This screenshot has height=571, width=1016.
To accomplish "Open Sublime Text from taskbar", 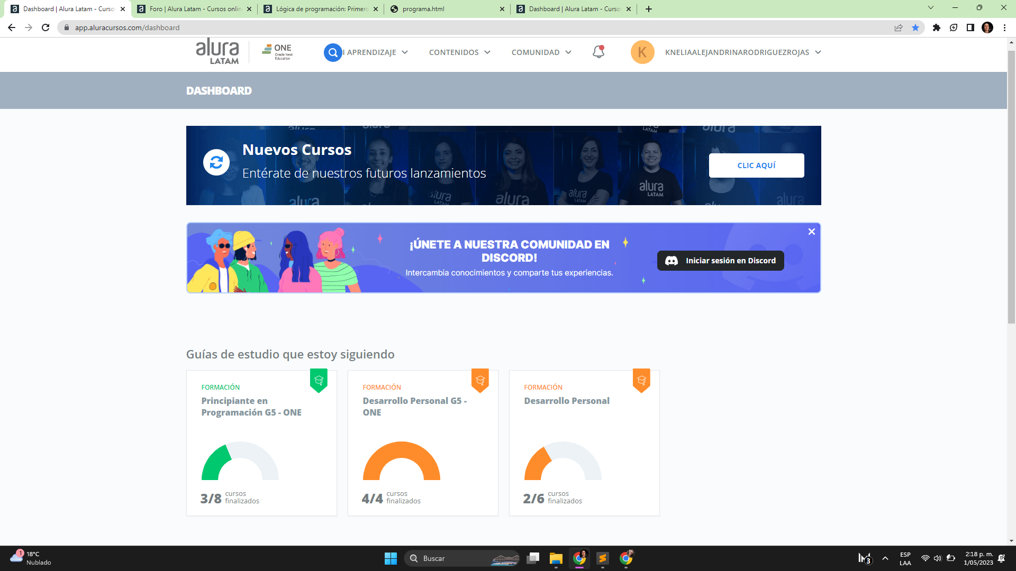I will [603, 558].
